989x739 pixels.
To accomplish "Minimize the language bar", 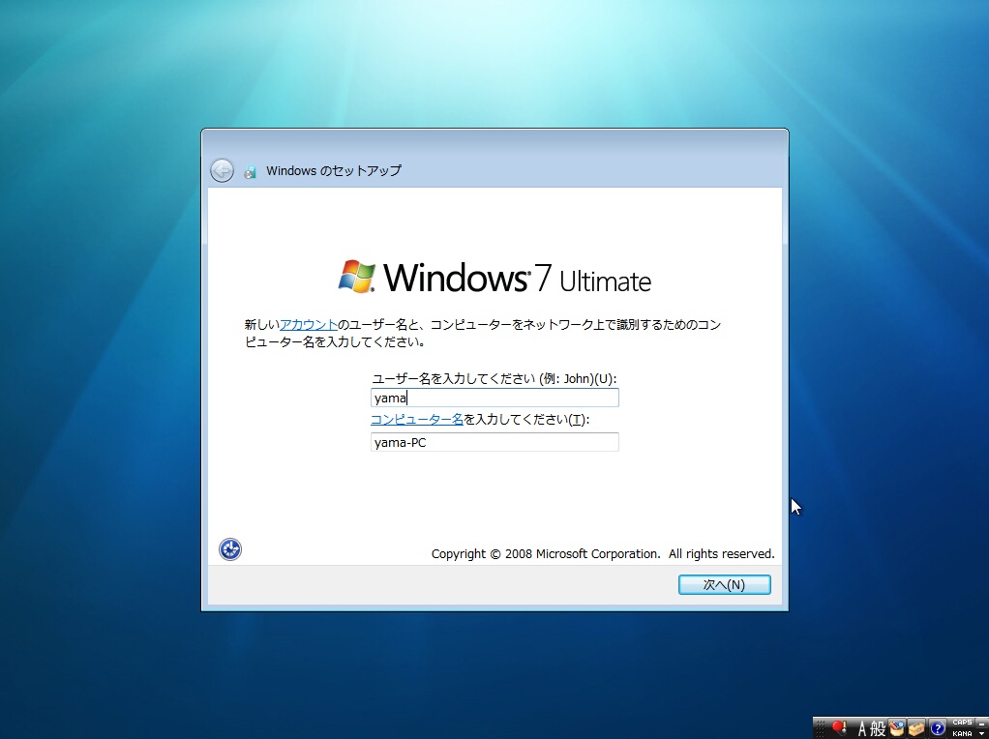I will [x=982, y=724].
